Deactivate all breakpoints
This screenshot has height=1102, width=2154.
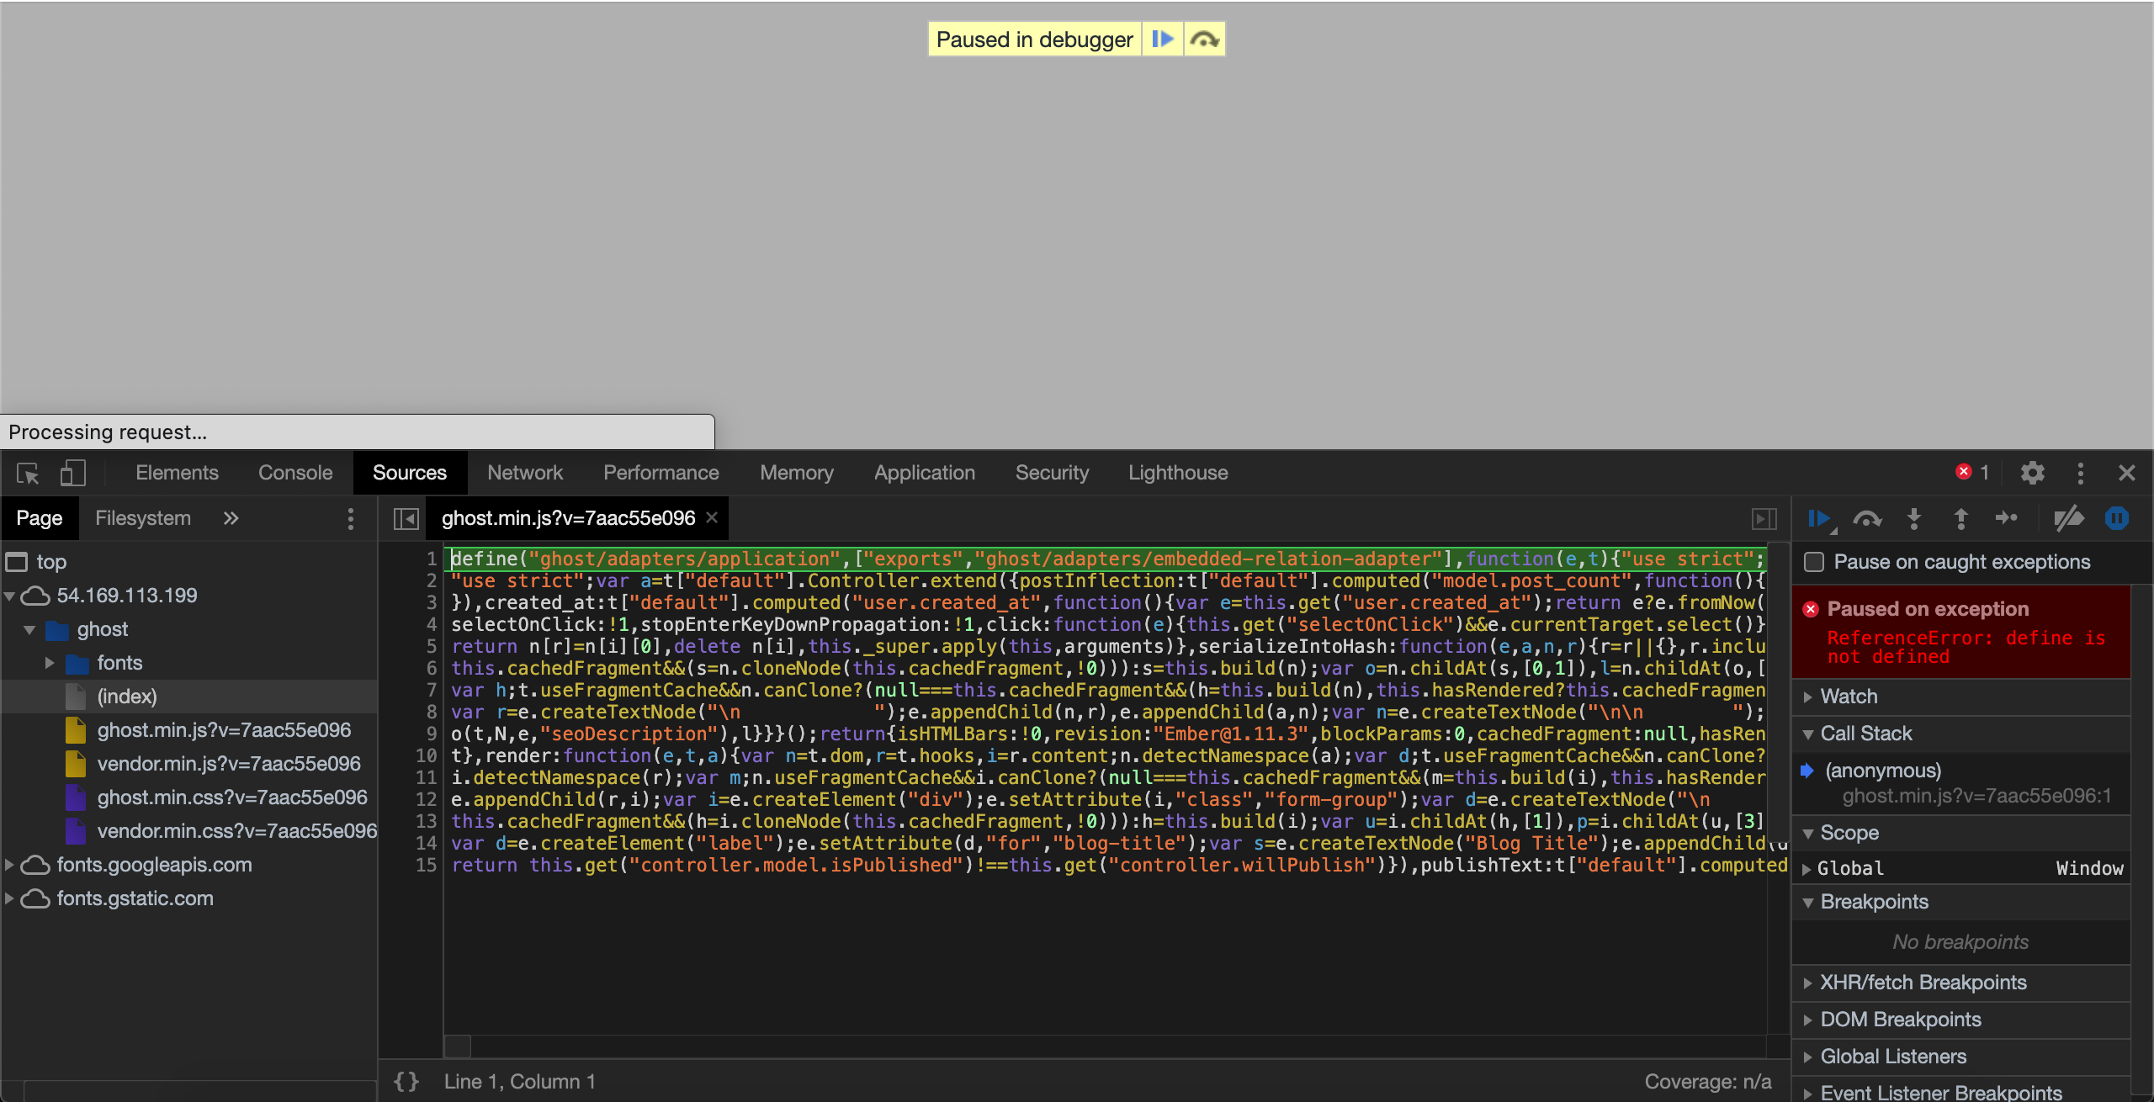click(2069, 518)
